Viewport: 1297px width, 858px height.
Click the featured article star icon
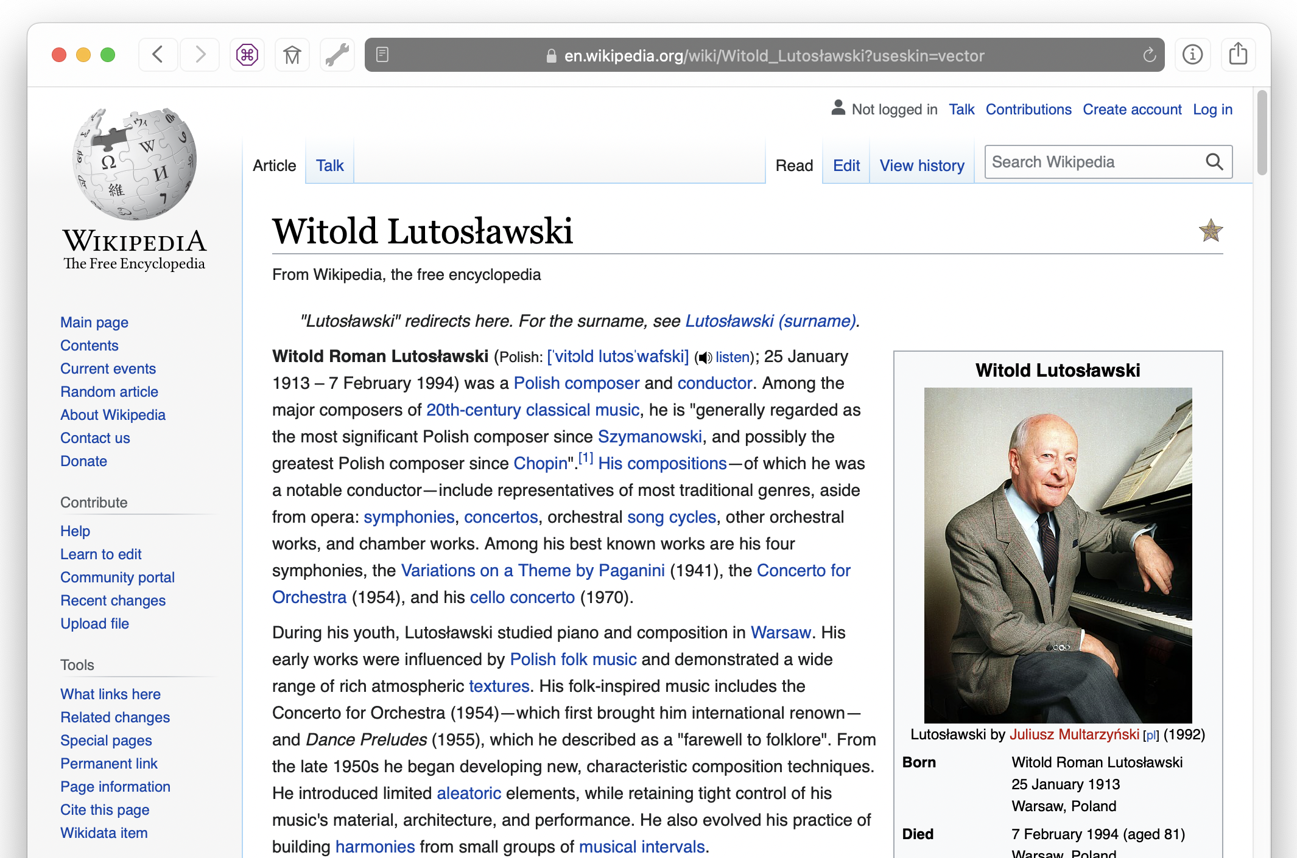pyautogui.click(x=1211, y=231)
